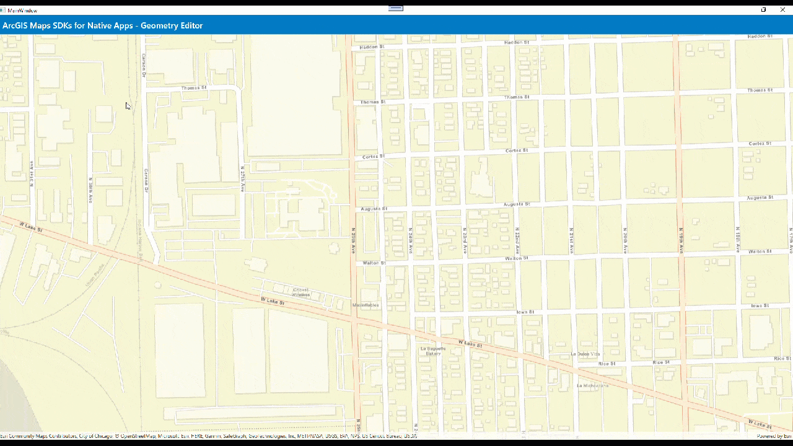
Task: Open the collapsed debug toolbar handle at top center
Action: point(396,9)
